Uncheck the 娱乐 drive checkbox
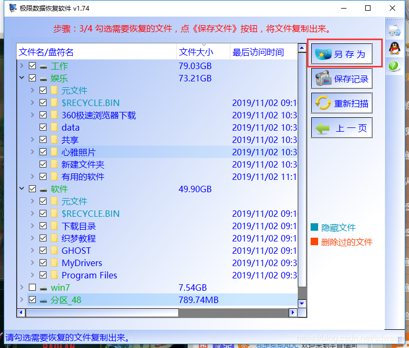 pos(32,78)
